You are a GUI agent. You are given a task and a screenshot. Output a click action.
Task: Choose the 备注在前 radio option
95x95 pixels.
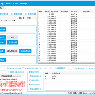pyautogui.click(x=80, y=69)
